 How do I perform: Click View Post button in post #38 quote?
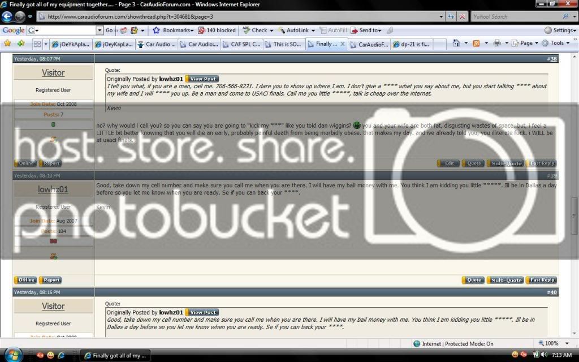click(202, 79)
